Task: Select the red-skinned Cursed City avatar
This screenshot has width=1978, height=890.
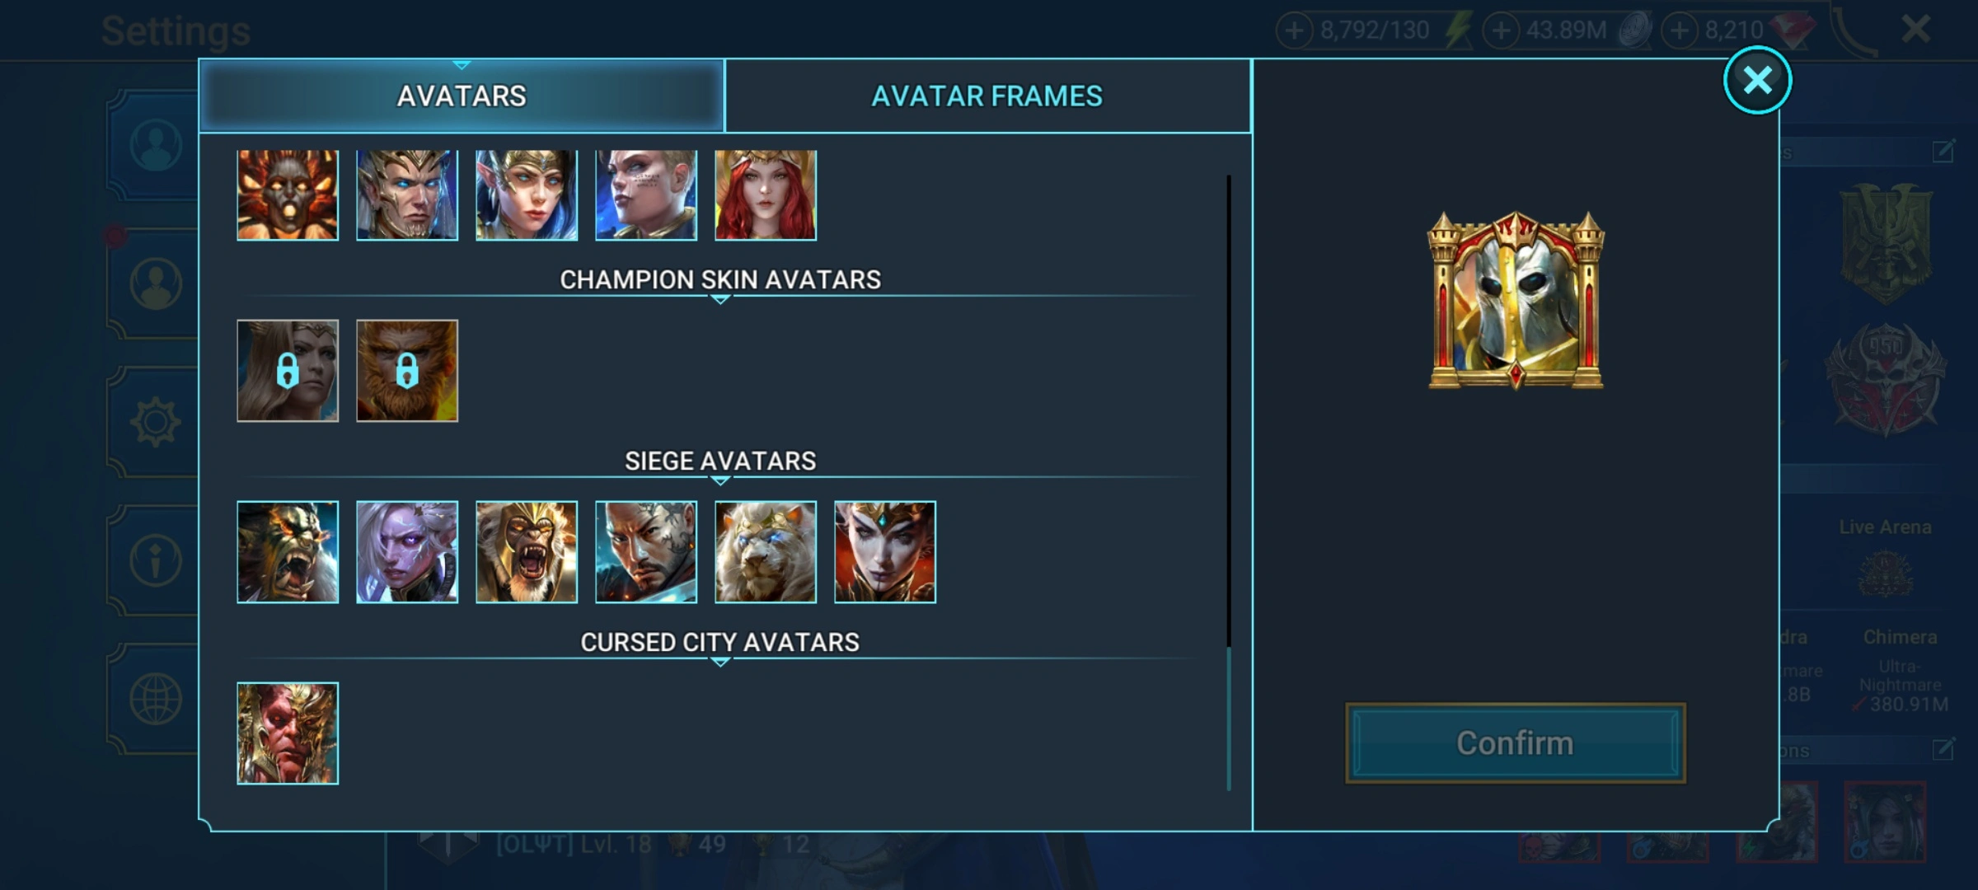Action: point(288,733)
